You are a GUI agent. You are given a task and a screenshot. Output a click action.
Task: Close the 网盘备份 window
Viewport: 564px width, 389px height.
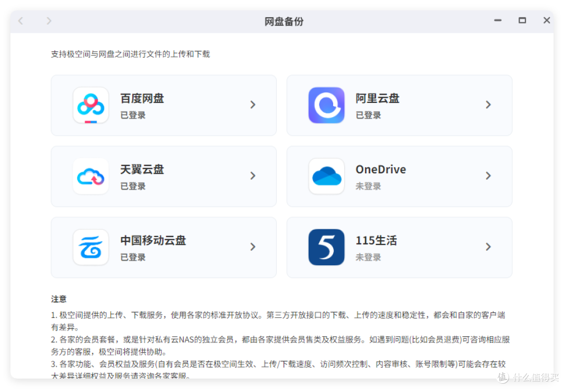coord(547,20)
